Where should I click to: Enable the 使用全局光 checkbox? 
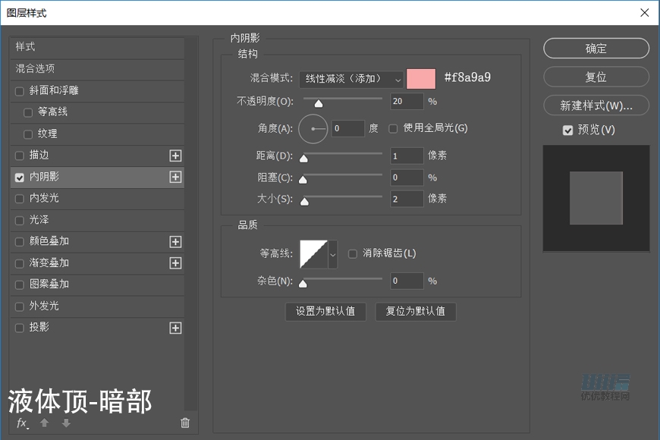point(392,129)
